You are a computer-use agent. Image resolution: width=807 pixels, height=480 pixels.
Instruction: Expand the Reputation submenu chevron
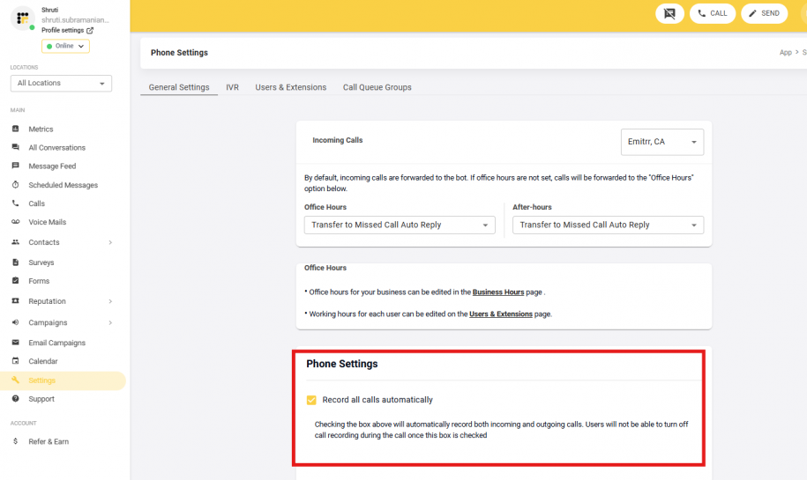click(x=110, y=301)
